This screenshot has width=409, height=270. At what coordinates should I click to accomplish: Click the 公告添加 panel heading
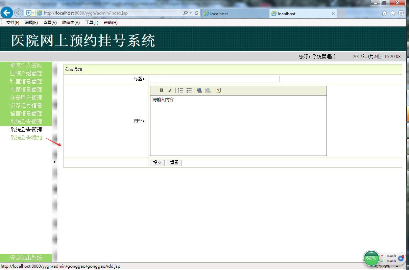tap(74, 69)
